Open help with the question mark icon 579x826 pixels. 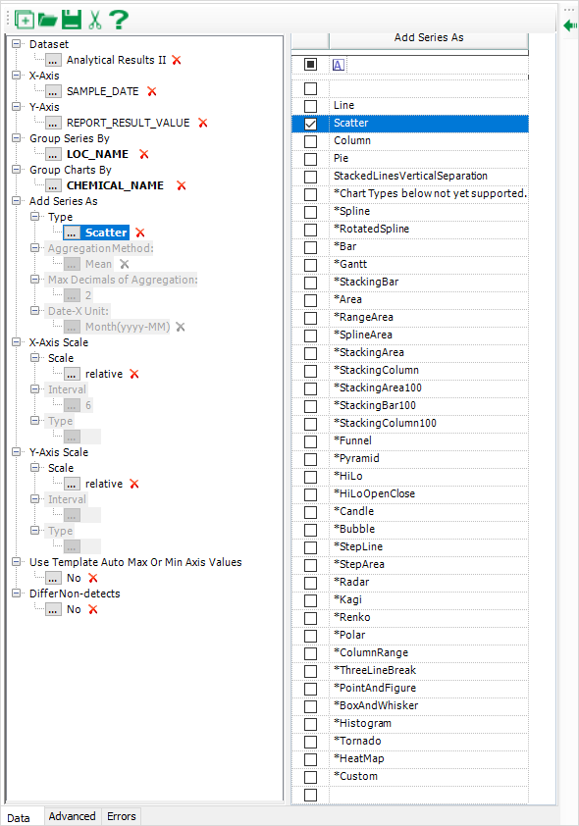119,20
